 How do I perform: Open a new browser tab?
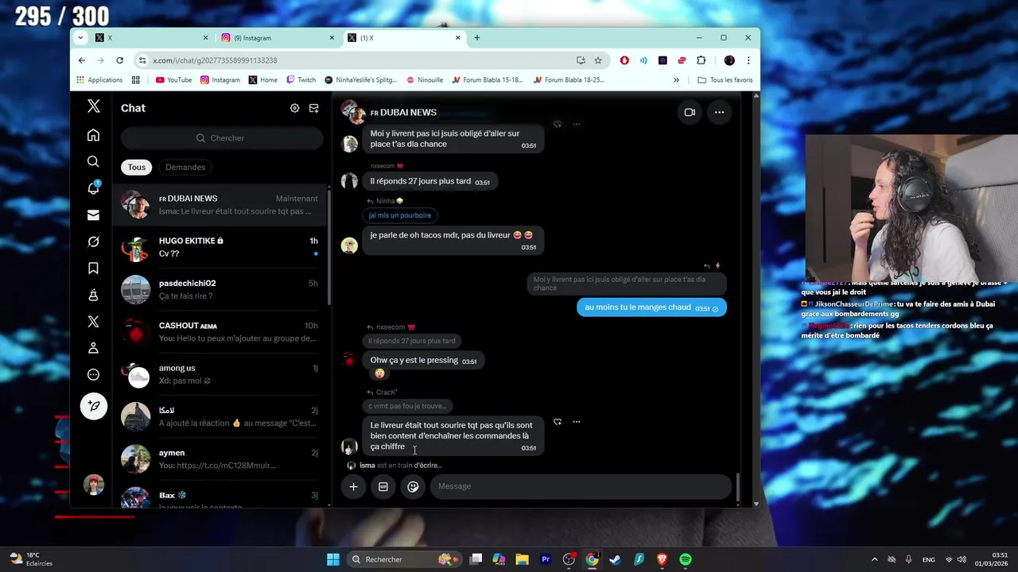[x=477, y=37]
